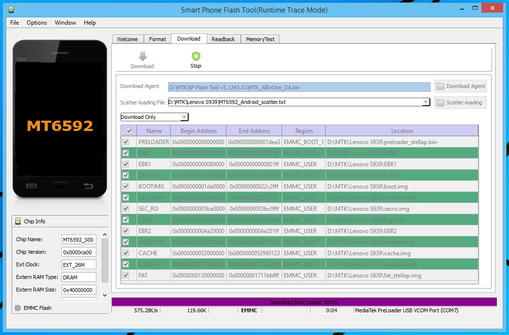This screenshot has width=509, height=335.
Task: Click the Download Agent button label
Action: tap(465, 86)
